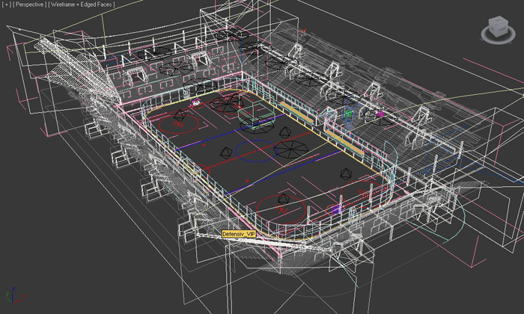The image size is (524, 314).
Task: Click the ViewCube navigation cube
Action: [x=499, y=26]
